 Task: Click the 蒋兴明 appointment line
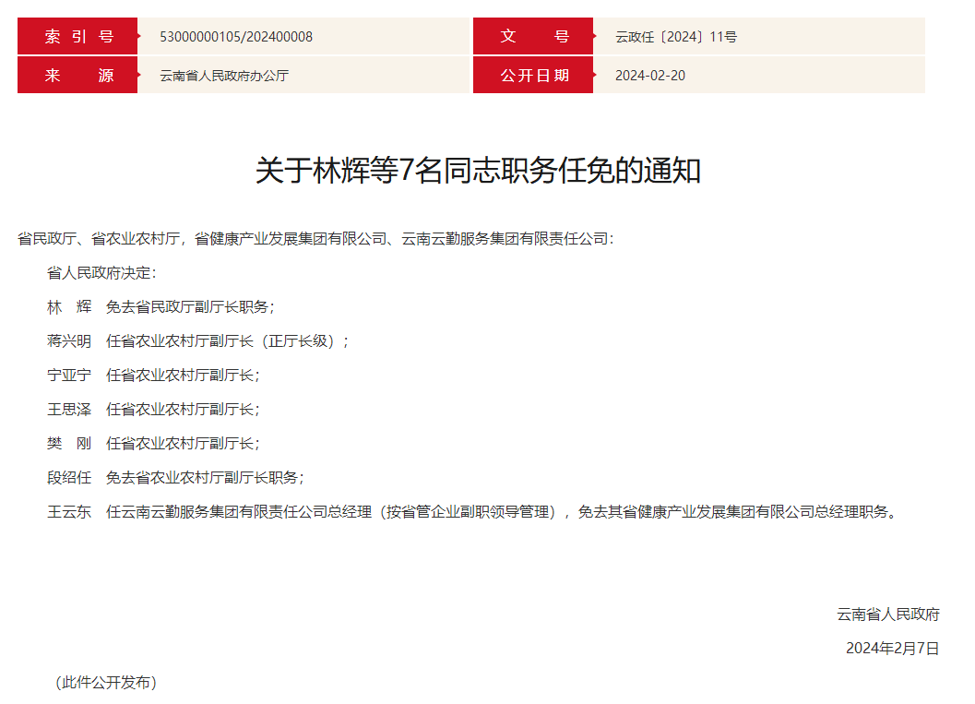198,341
